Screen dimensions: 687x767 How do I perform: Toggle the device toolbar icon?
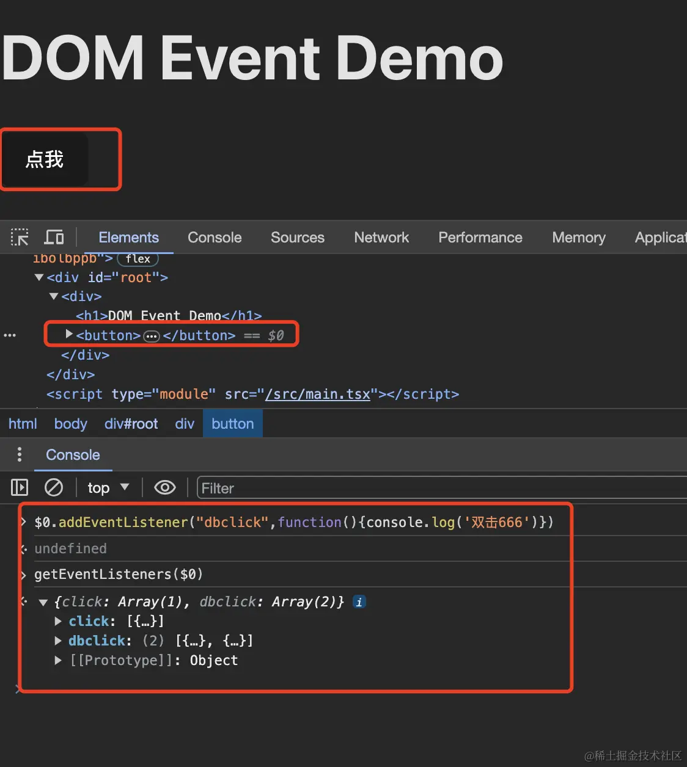[54, 237]
